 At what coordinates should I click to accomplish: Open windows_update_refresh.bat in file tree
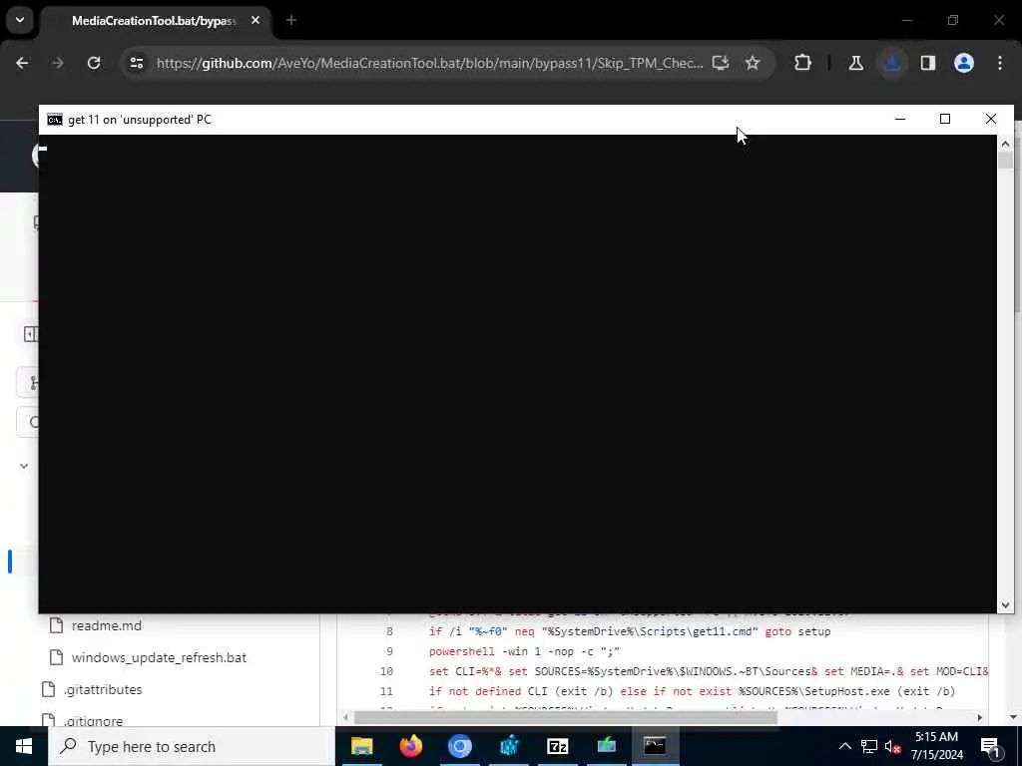coord(159,658)
